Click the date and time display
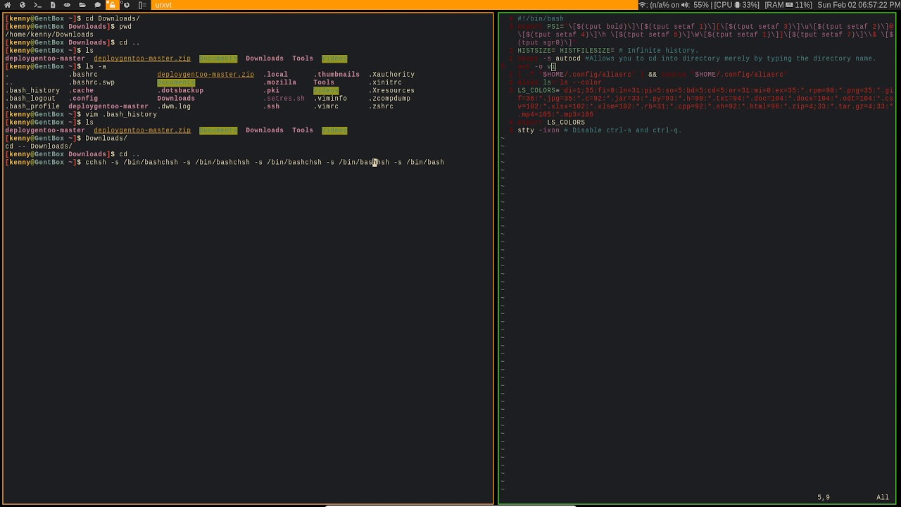 (858, 5)
